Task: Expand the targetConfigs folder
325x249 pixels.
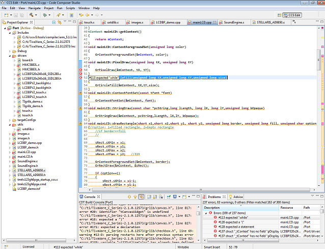Action: (x=11, y=119)
